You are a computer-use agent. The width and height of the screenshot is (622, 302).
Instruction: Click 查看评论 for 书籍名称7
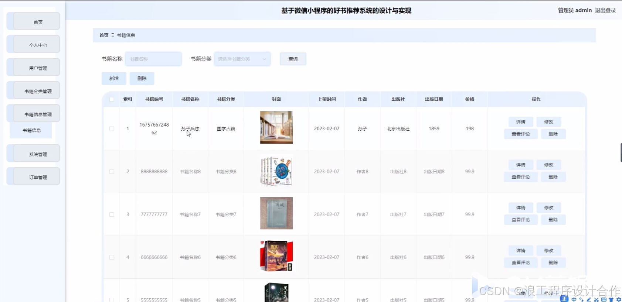pyautogui.click(x=520, y=220)
